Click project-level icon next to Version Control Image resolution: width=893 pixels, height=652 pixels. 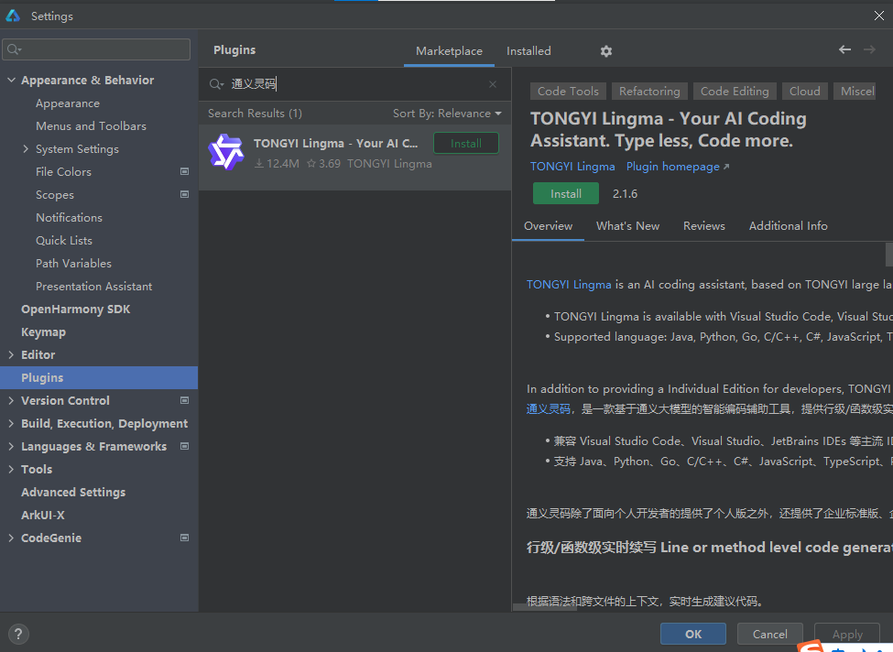pyautogui.click(x=184, y=400)
